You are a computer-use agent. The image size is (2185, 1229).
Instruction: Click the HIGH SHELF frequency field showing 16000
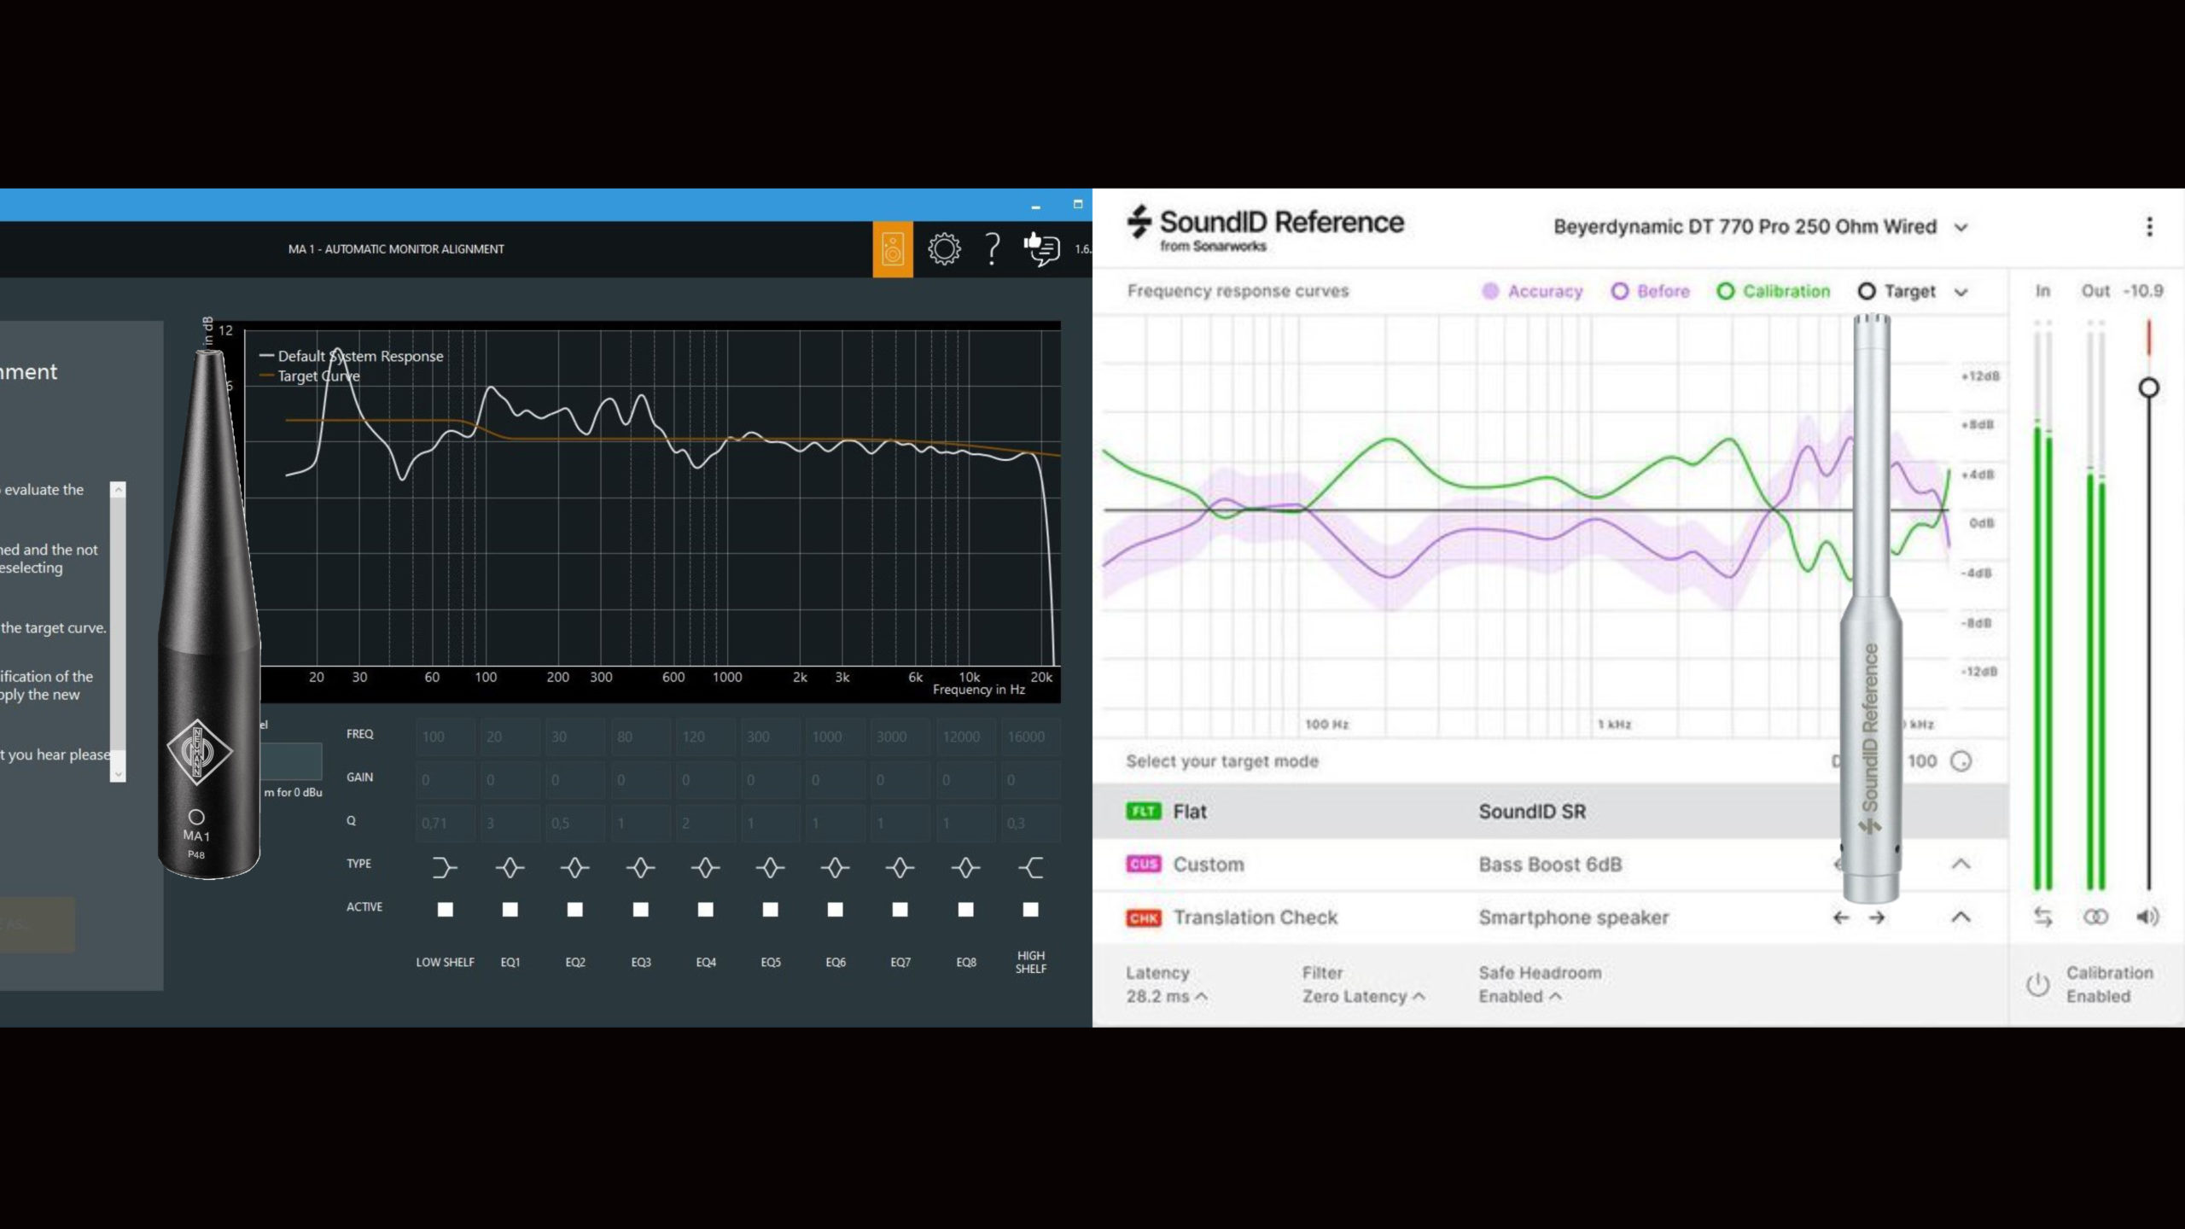pyautogui.click(x=1030, y=737)
